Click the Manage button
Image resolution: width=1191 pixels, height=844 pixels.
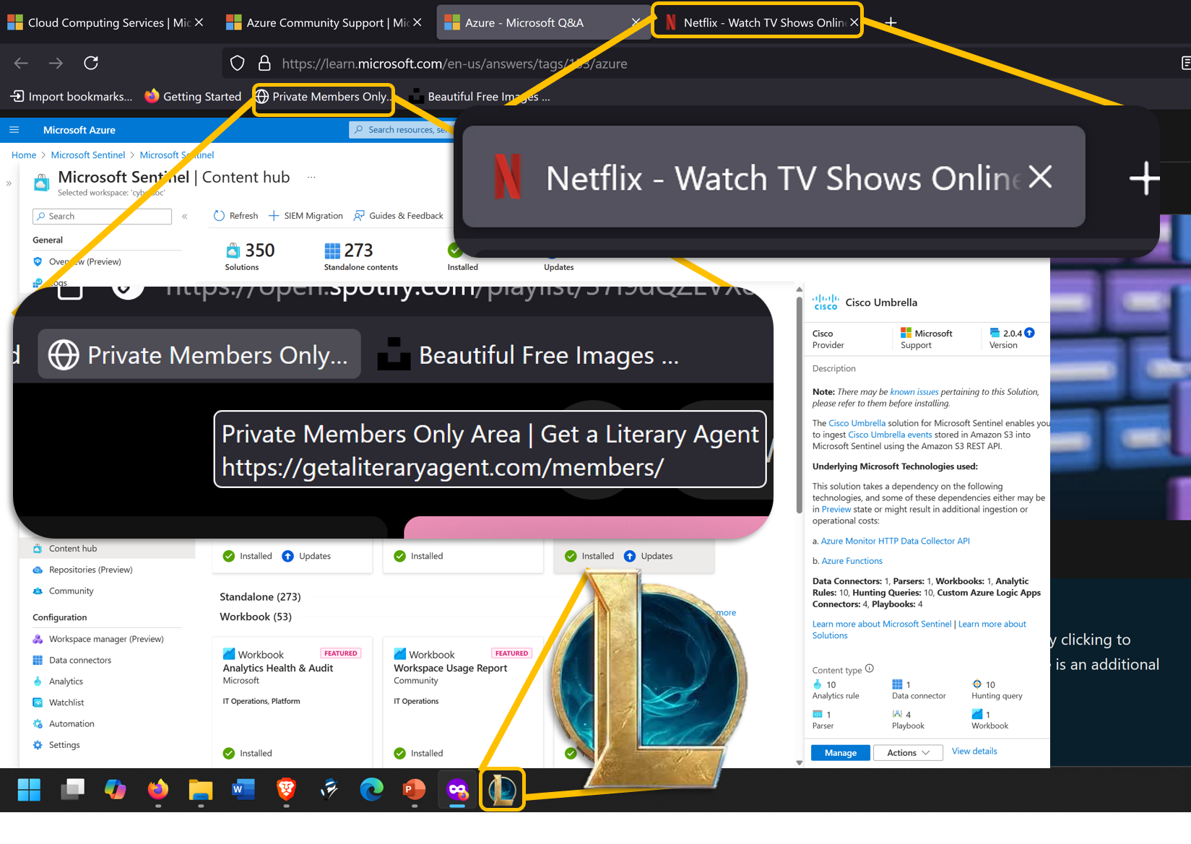[x=840, y=752]
